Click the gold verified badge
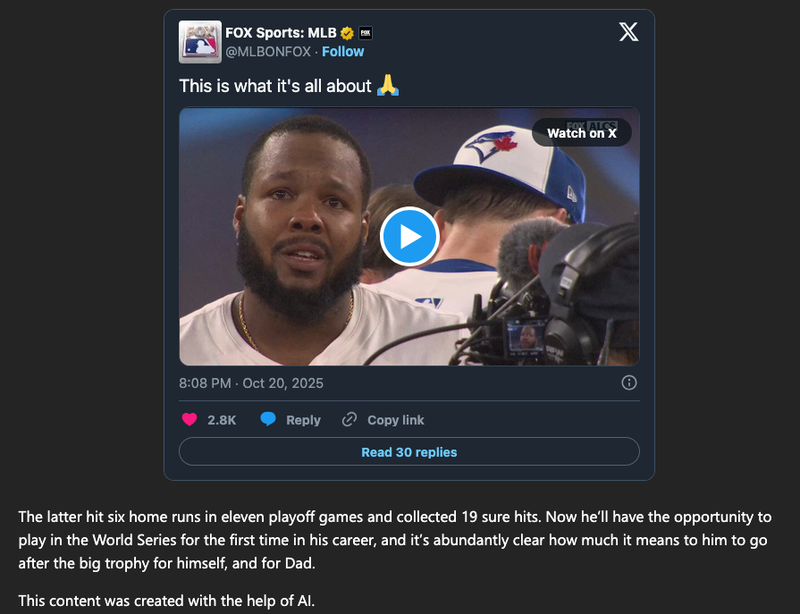800x614 pixels. pyautogui.click(x=348, y=34)
